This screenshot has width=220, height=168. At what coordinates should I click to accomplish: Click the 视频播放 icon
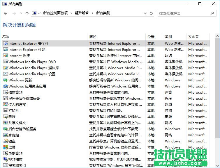[x=6, y=159]
